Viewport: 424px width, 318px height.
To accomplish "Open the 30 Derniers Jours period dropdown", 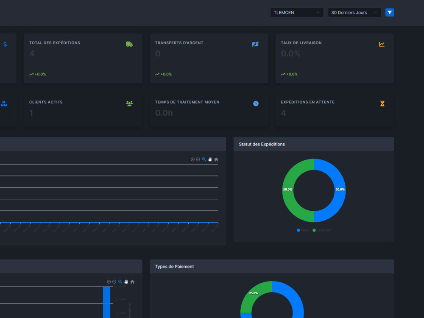I will pos(354,12).
